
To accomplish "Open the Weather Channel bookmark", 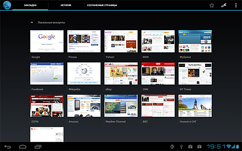I will click(x=121, y=105).
